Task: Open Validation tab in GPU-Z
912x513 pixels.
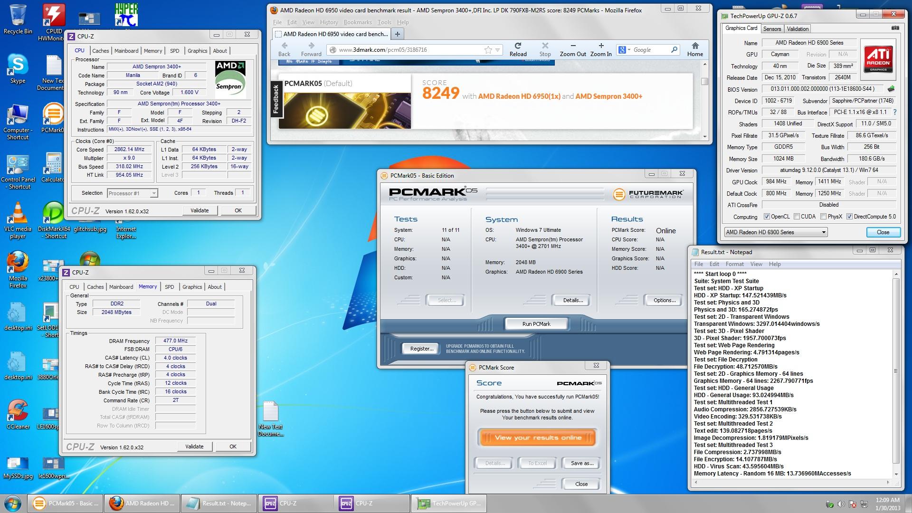Action: [x=798, y=29]
